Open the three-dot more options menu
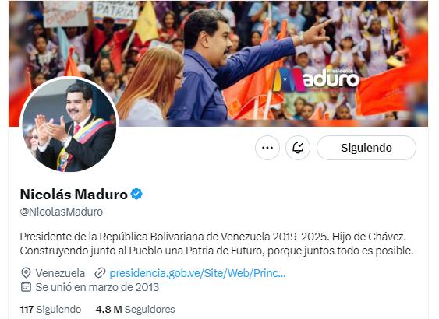The height and width of the screenshot is (319, 439). click(267, 148)
